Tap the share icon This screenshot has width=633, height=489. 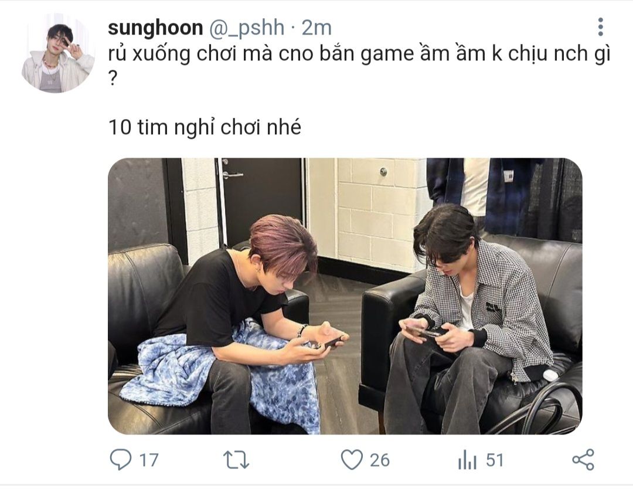point(583,460)
